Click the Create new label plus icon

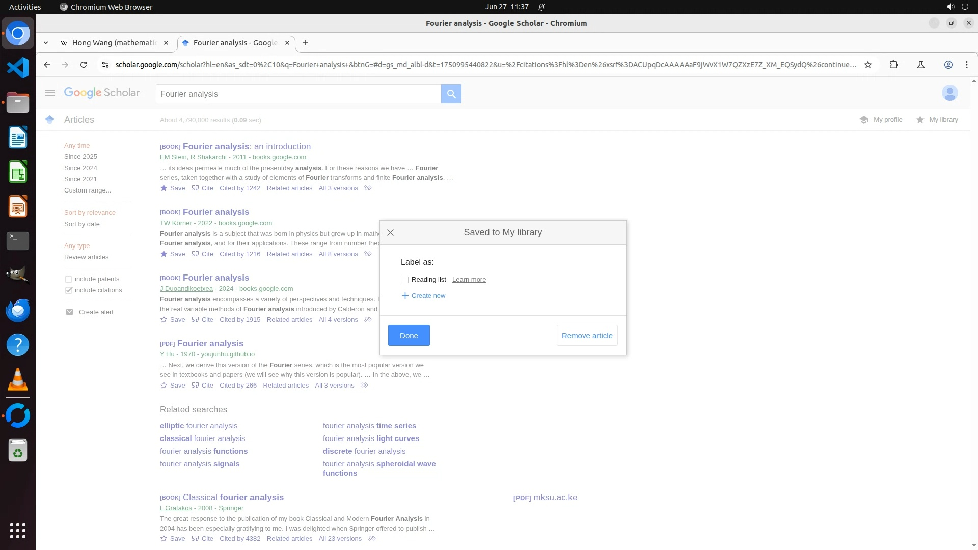coord(405,296)
